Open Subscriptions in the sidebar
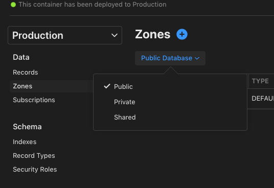The image size is (274, 188). click(34, 100)
